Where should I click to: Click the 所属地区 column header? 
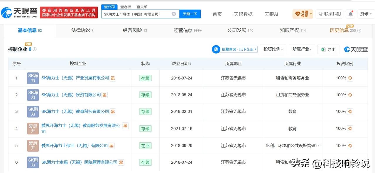point(233,64)
